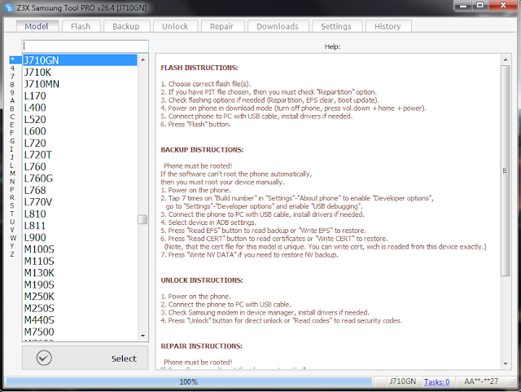Jump to models starting with G
This screenshot has height=392, width=521.
coord(12,141)
